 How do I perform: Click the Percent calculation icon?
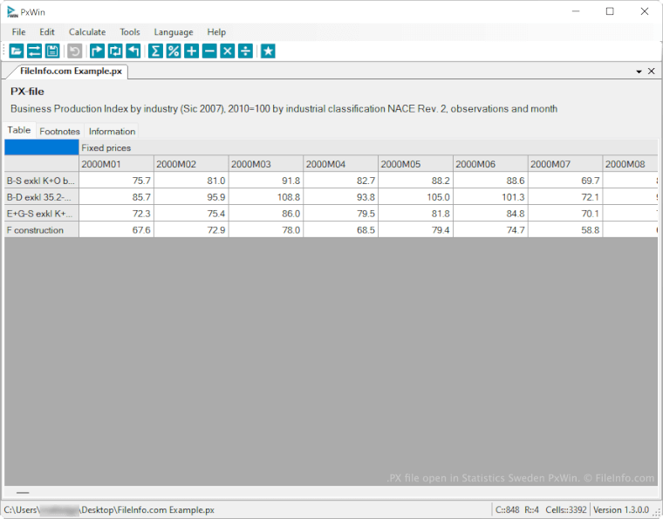(x=174, y=51)
